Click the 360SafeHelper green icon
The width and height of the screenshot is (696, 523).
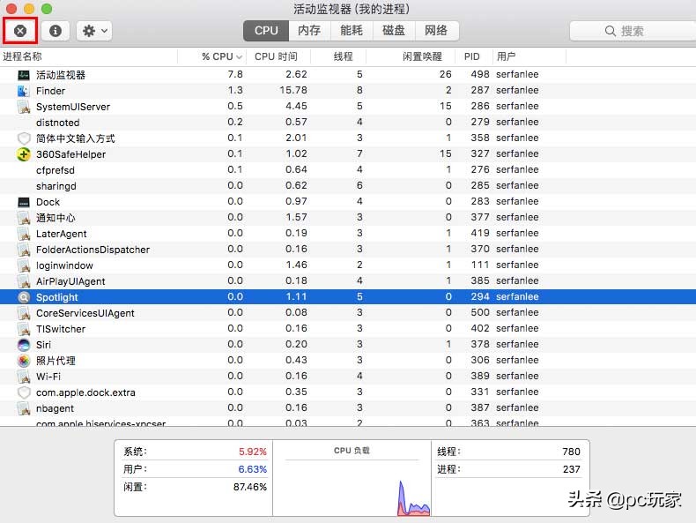tap(24, 154)
